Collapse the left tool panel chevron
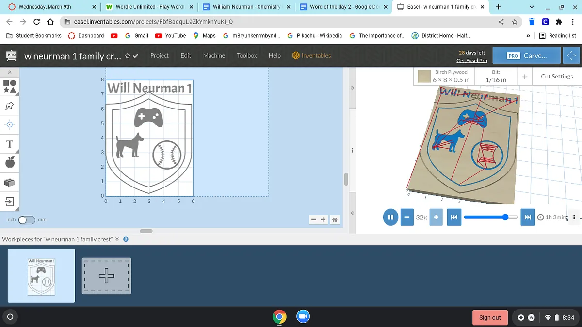The height and width of the screenshot is (327, 582). [x=10, y=72]
